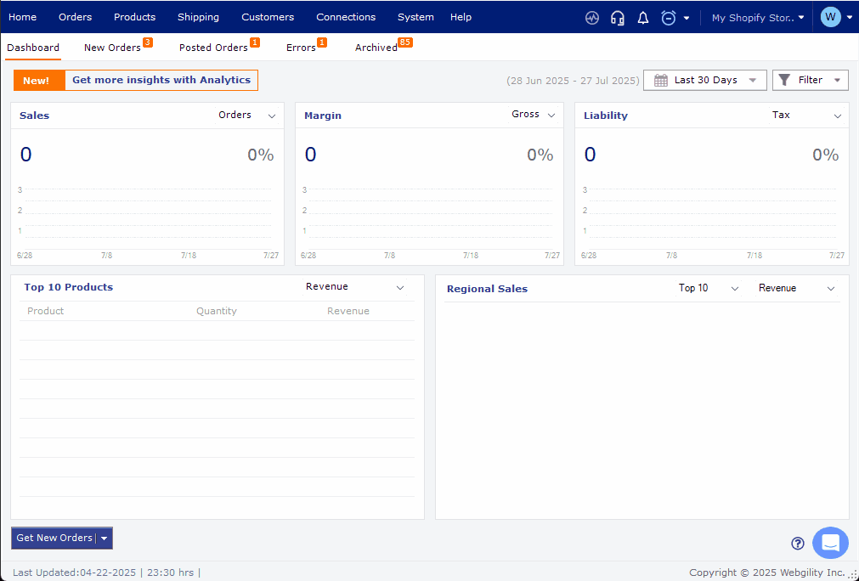The height and width of the screenshot is (581, 859).
Task: Open the chat bubble widget
Action: click(x=830, y=543)
